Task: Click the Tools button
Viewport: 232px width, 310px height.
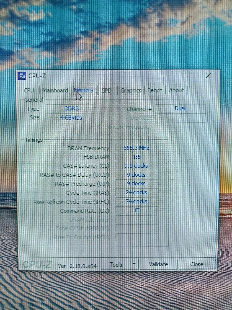Action: click(x=116, y=265)
